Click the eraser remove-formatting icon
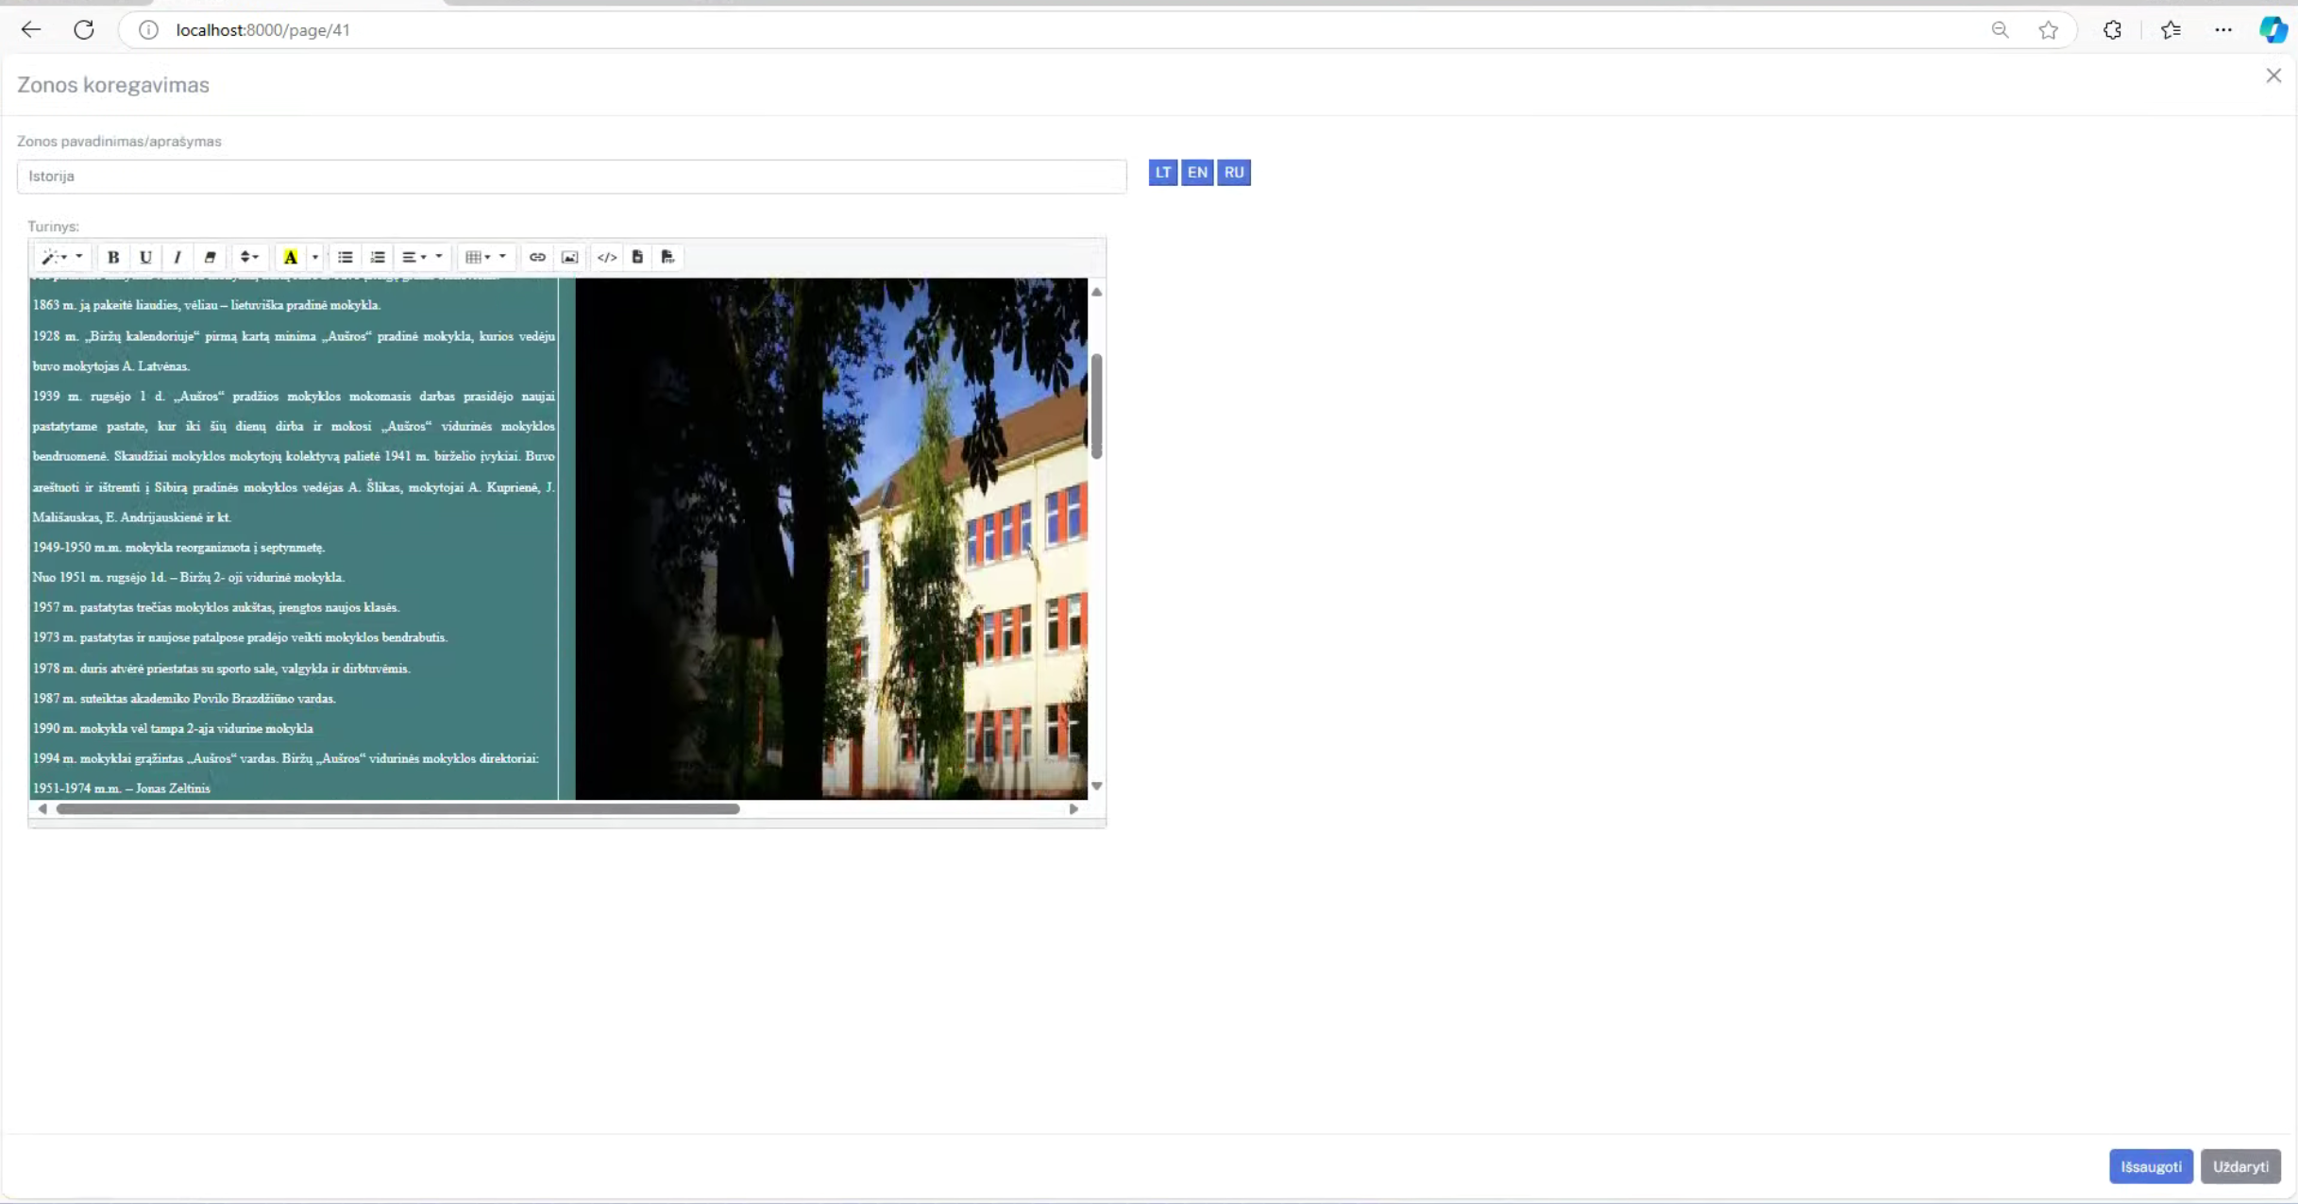Image resolution: width=2298 pixels, height=1204 pixels. point(210,257)
